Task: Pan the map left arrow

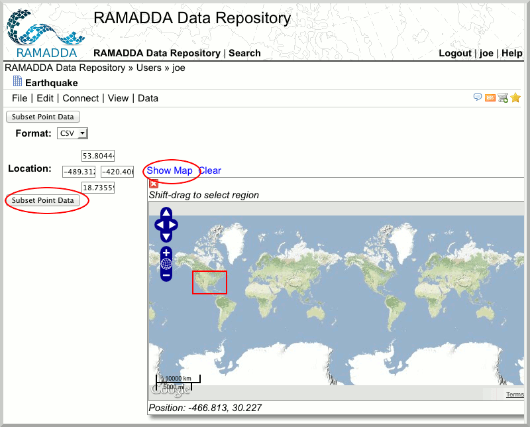Action: coord(160,225)
